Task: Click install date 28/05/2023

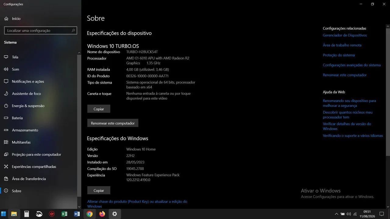Action: click(135, 162)
